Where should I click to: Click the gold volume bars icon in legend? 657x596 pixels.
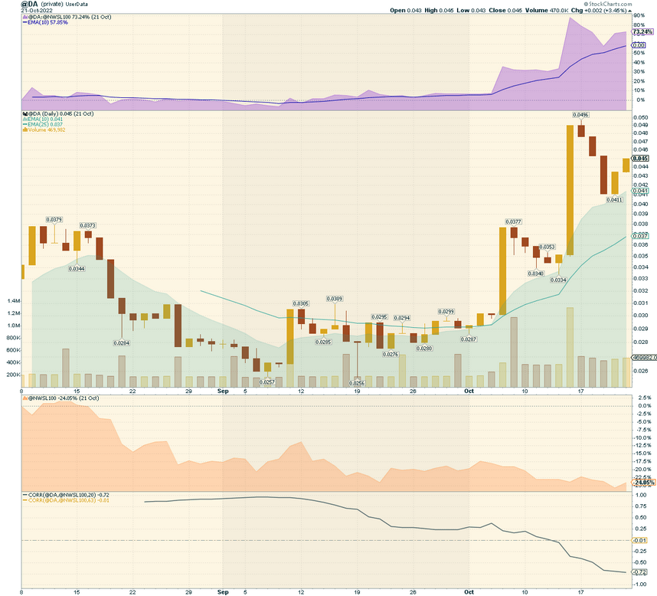(x=25, y=130)
